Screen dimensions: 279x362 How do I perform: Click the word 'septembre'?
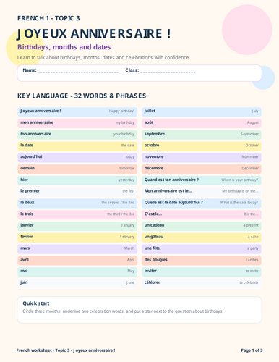(155, 134)
